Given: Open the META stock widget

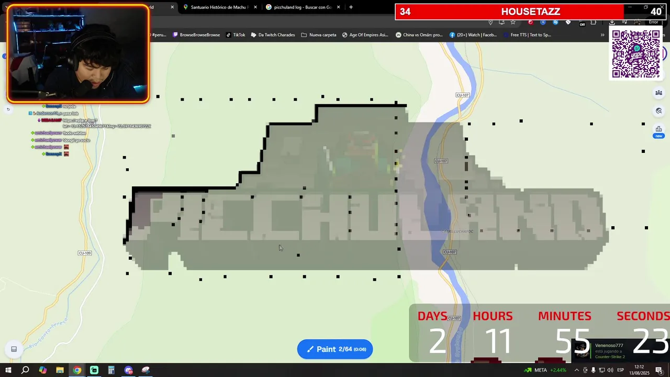Looking at the screenshot, I should [x=545, y=370].
